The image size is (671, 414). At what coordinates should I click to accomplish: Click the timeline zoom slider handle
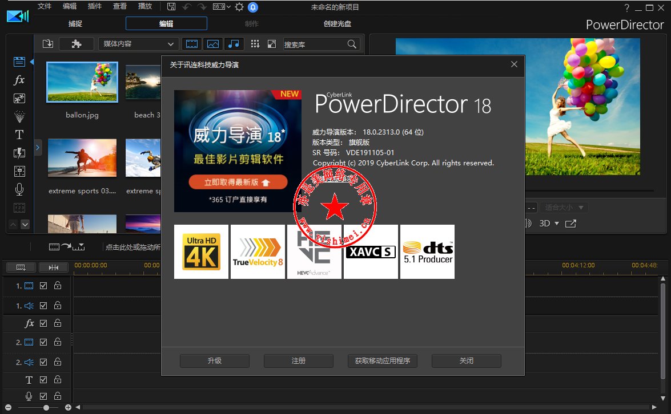pyautogui.click(x=46, y=408)
